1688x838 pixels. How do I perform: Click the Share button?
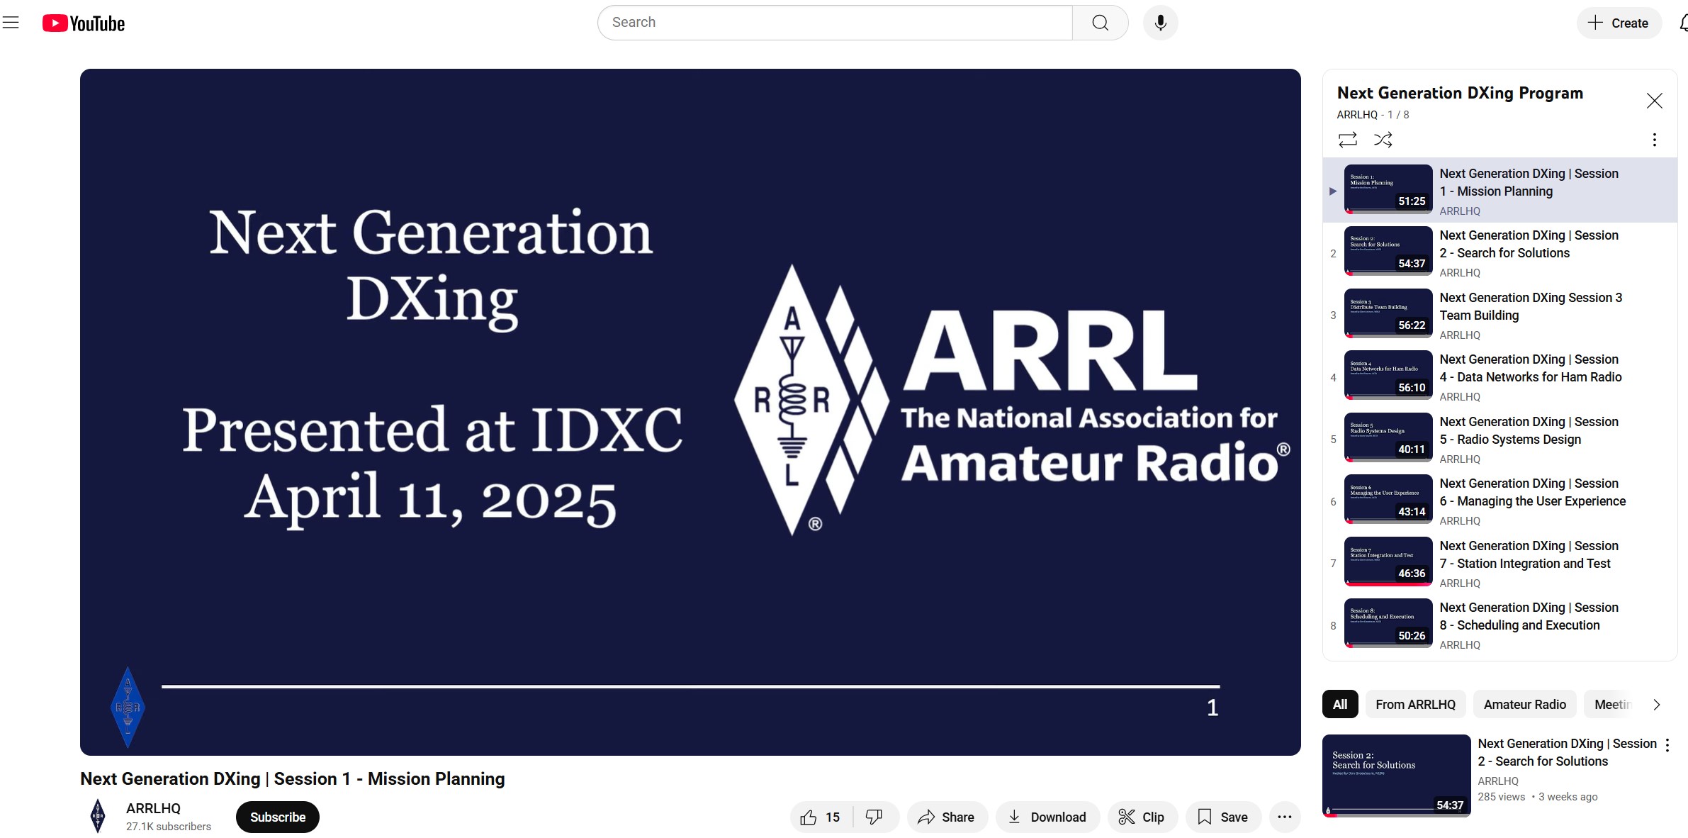pos(946,817)
